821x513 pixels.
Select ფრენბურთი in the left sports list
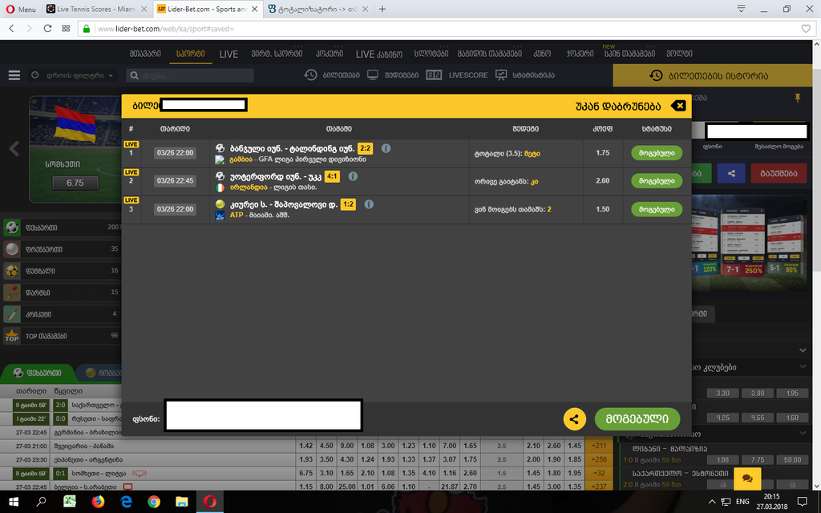coord(62,249)
